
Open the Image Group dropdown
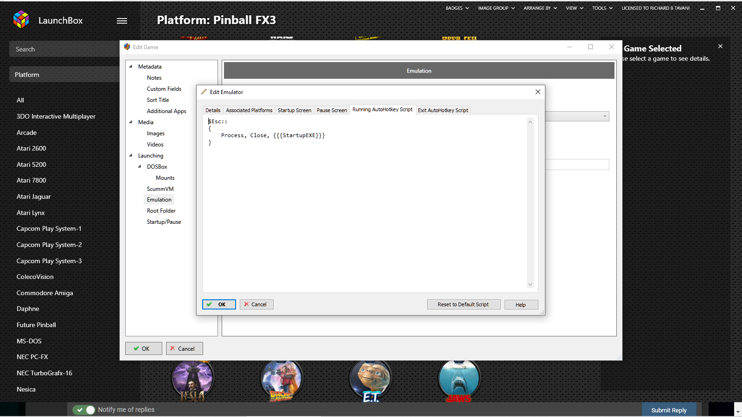click(496, 8)
